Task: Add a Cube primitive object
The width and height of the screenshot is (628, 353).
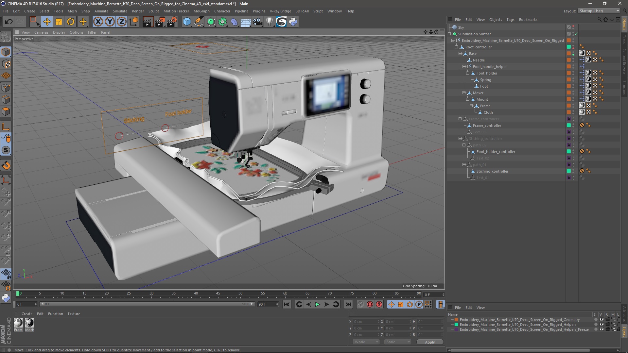Action: click(187, 22)
